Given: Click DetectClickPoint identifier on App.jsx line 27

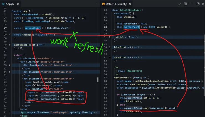Looking at the screenshot, I should [x=58, y=28].
